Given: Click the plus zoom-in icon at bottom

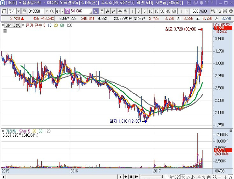Looking at the screenshot, I should [x=225, y=177].
